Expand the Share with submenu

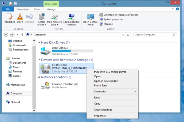115,92
